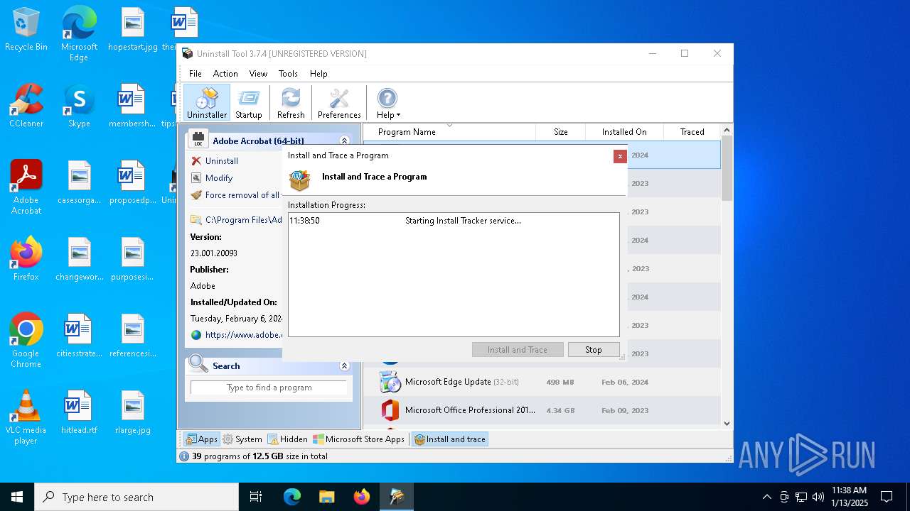Switch to the Hidden tab

point(287,439)
